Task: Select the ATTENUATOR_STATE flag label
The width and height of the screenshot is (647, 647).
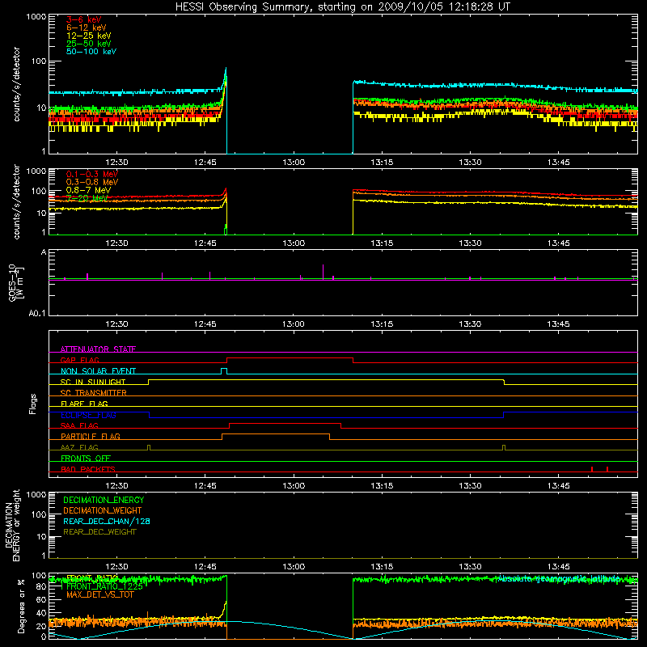Action: pyautogui.click(x=98, y=349)
